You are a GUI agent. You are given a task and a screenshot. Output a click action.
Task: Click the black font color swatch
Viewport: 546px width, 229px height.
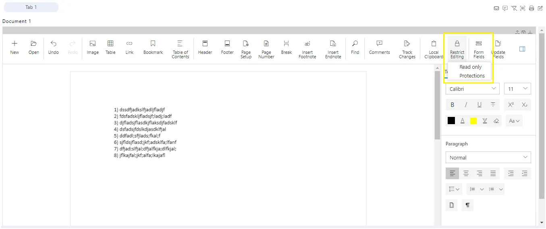click(x=451, y=121)
